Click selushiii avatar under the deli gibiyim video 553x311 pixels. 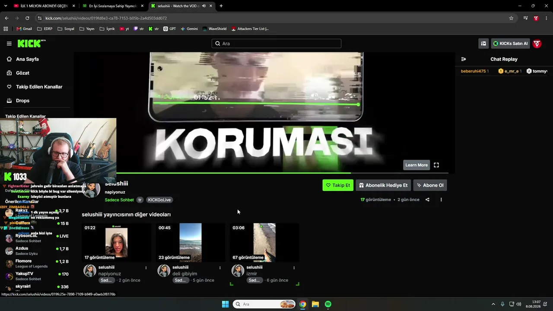(x=164, y=271)
